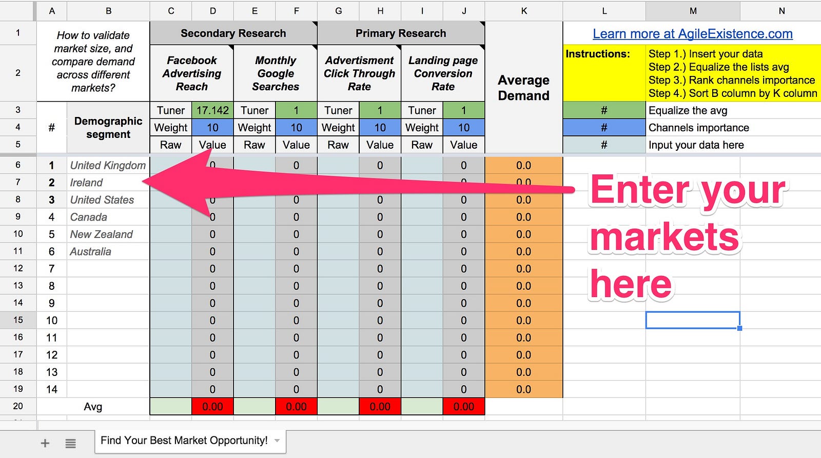This screenshot has width=821, height=458.
Task: Select column A header
Action: (x=52, y=11)
